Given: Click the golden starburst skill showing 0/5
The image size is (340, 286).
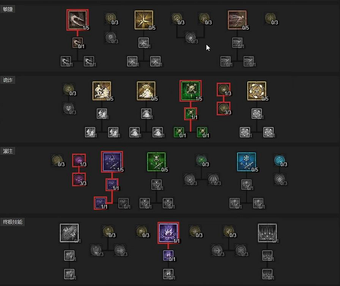Looking at the screenshot, I should [144, 20].
